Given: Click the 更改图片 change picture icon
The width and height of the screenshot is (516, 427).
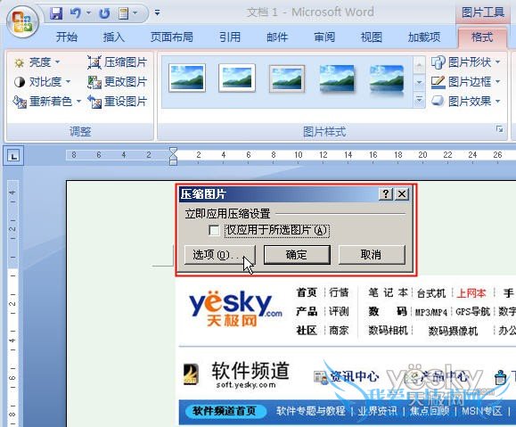Looking at the screenshot, I should coord(94,82).
